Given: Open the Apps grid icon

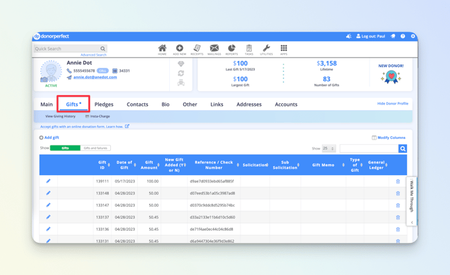Looking at the screenshot, I should pos(283,48).
